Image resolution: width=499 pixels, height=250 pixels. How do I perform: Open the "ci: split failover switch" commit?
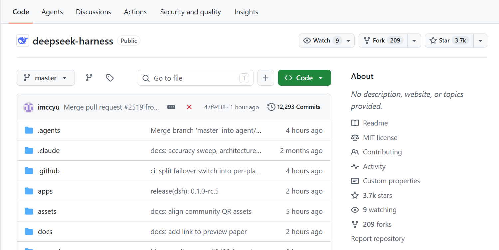click(206, 171)
